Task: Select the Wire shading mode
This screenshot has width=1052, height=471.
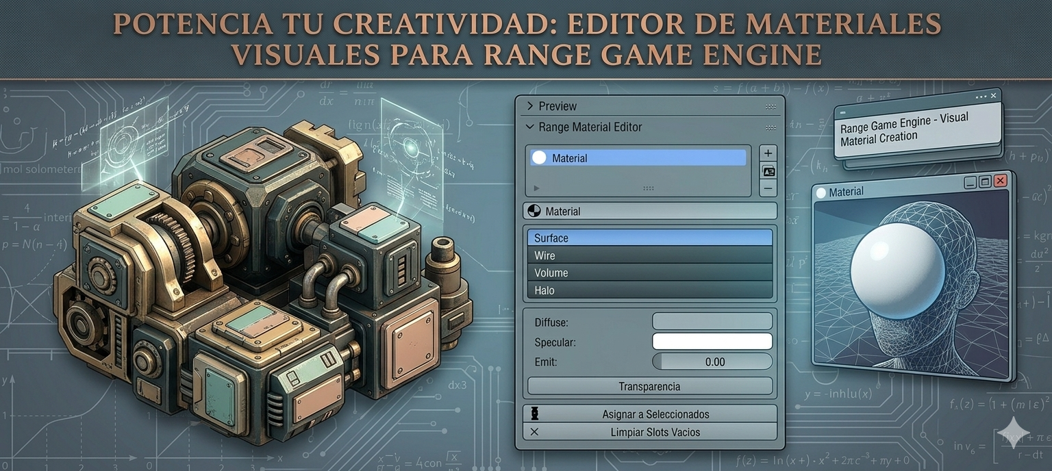Action: click(x=649, y=255)
